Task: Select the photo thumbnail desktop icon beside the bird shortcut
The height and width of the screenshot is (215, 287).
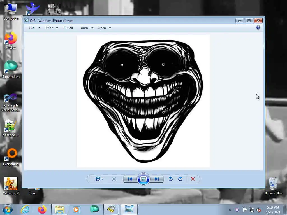Action: point(54,9)
